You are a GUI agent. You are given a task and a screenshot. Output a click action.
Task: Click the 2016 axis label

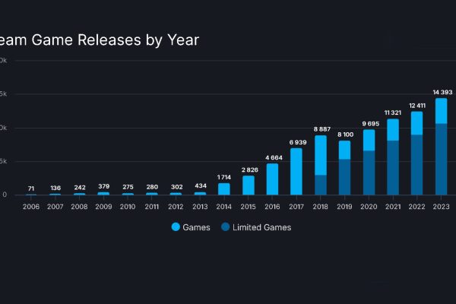(272, 207)
